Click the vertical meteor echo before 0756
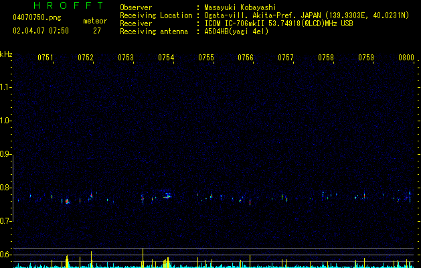This screenshot has width=421, height=268. pyautogui.click(x=250, y=202)
